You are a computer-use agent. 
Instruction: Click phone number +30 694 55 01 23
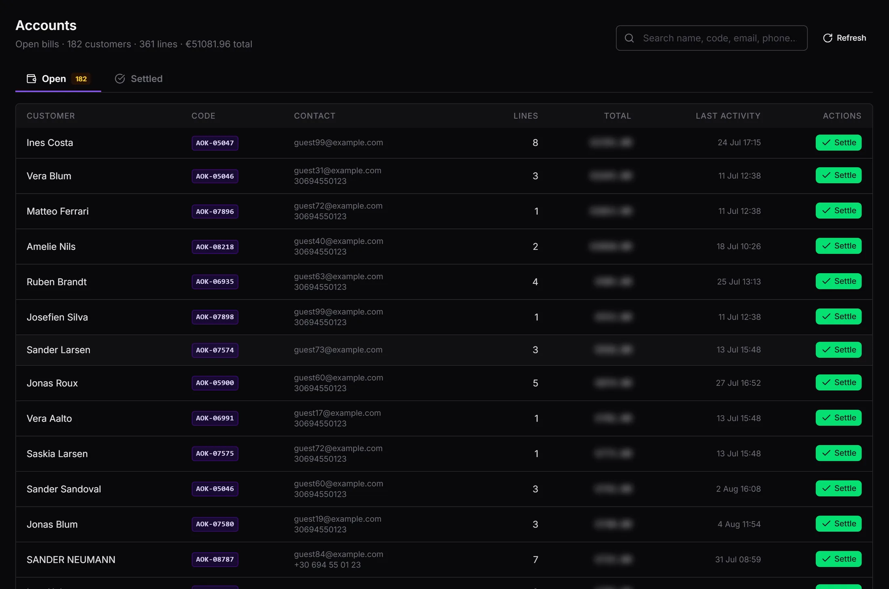(x=327, y=565)
